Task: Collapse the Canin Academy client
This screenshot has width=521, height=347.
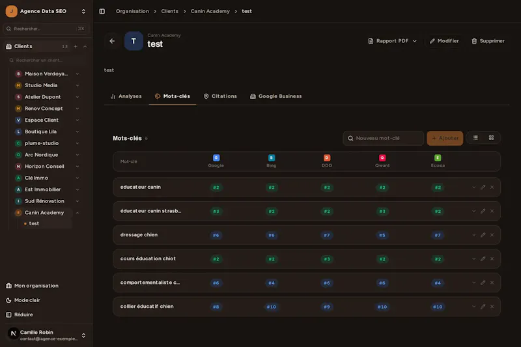Action: [x=77, y=213]
